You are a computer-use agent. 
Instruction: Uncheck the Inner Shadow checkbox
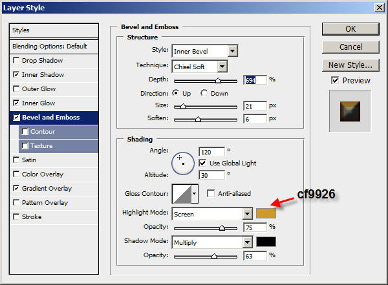pos(16,74)
